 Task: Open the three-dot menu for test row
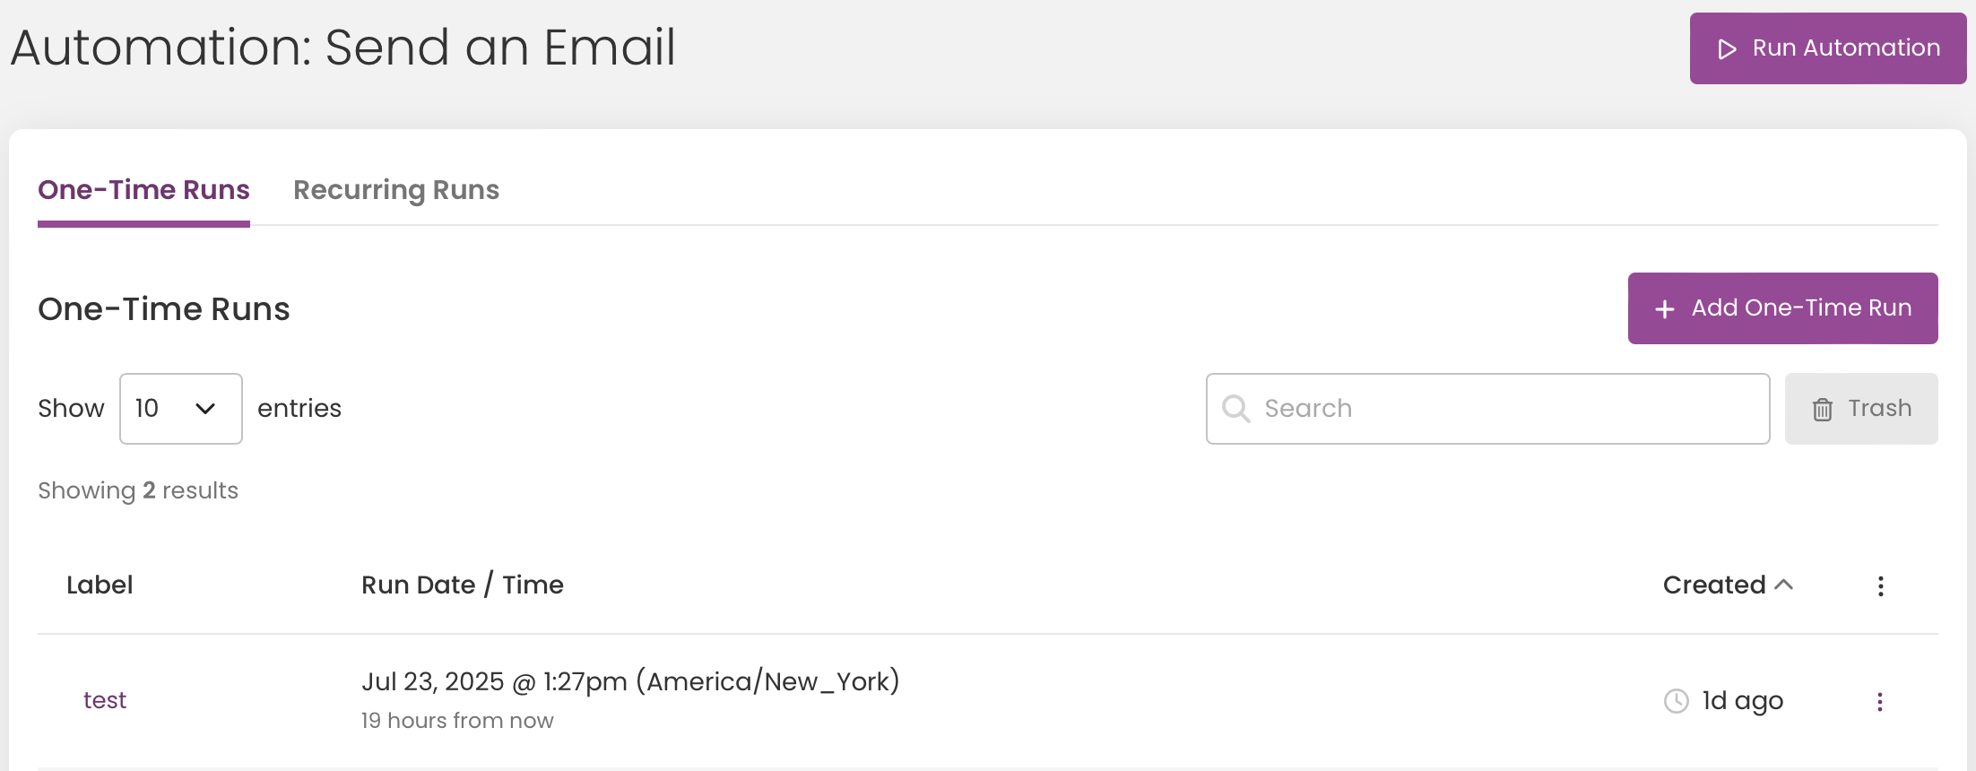point(1880,702)
